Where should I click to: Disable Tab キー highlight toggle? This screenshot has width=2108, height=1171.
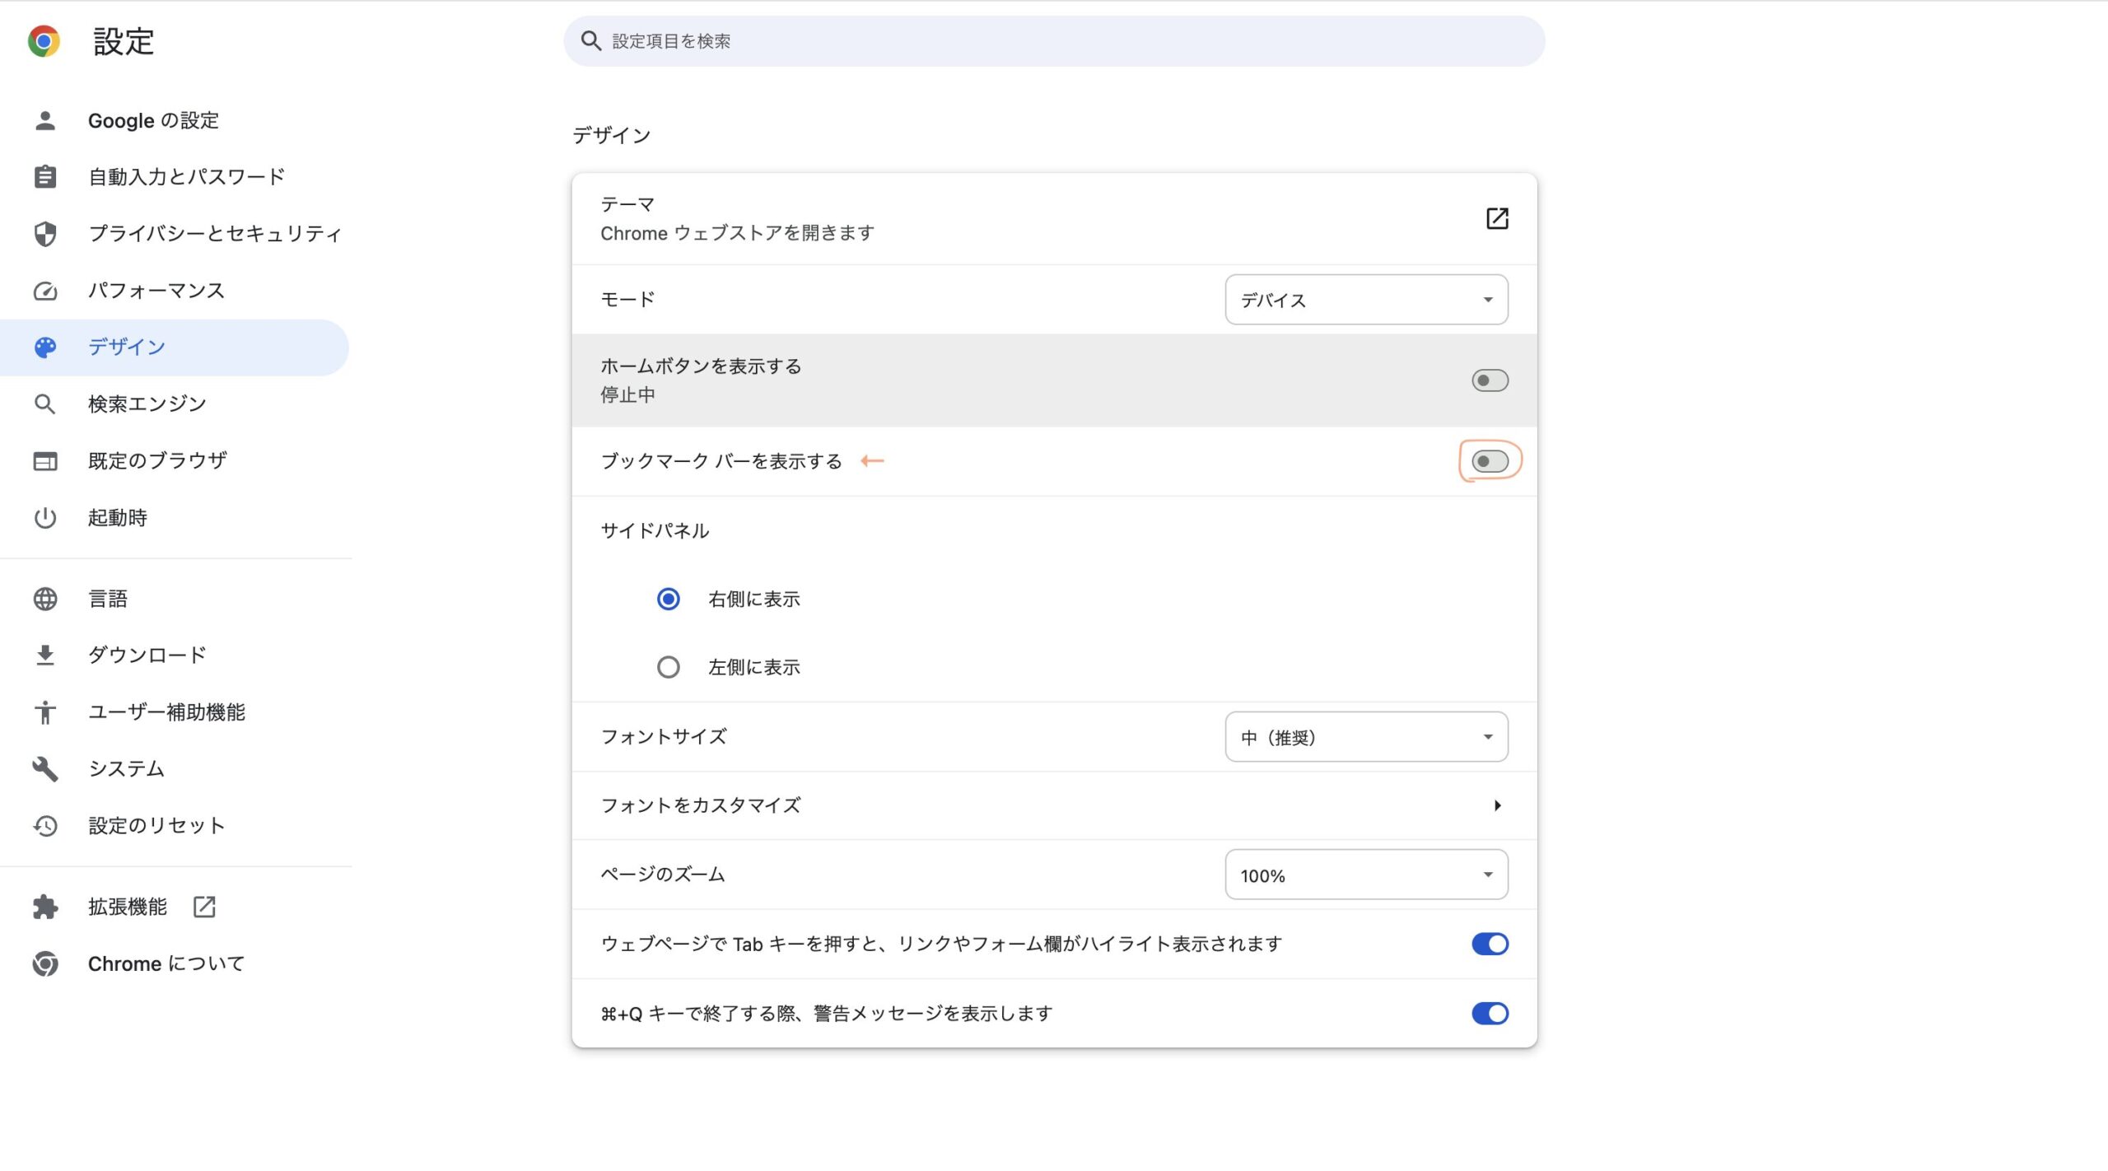[1490, 944]
